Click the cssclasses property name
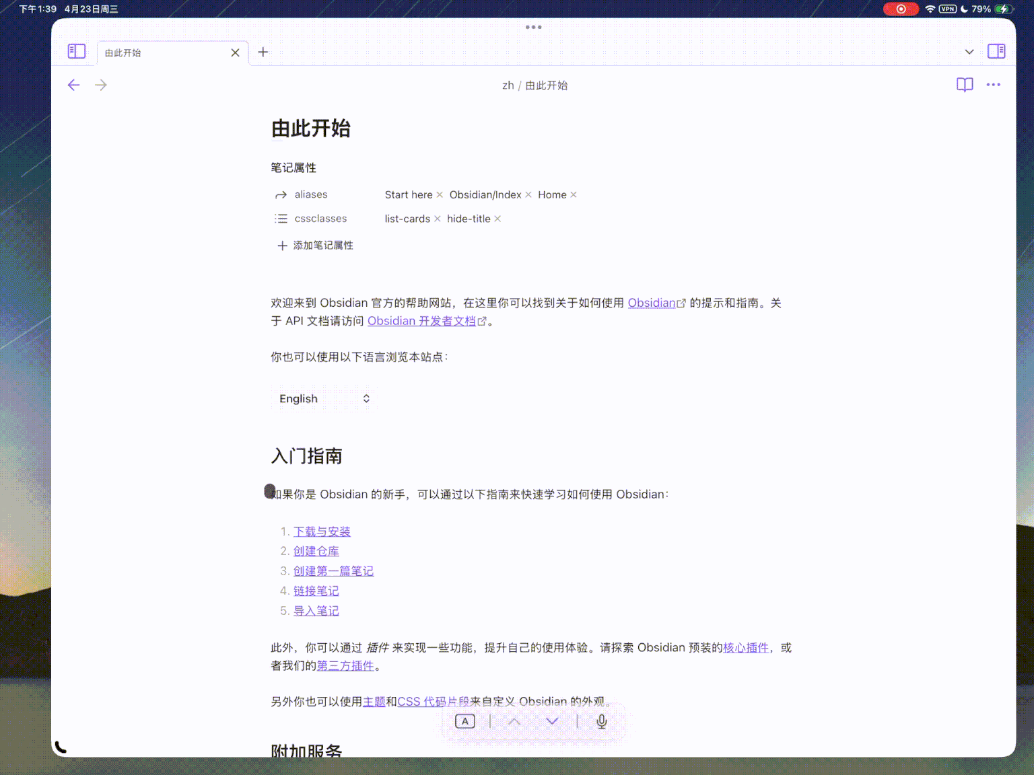This screenshot has height=775, width=1034. pyautogui.click(x=321, y=219)
